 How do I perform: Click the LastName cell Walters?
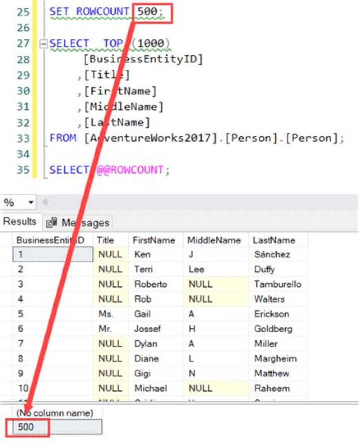click(x=278, y=299)
